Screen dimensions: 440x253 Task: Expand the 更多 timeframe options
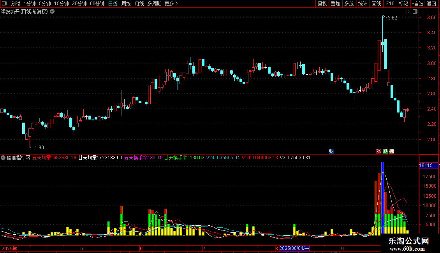(171, 4)
